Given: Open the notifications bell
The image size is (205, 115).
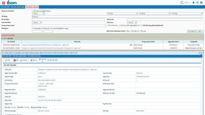Looking at the screenshot, I should click(x=194, y=3).
